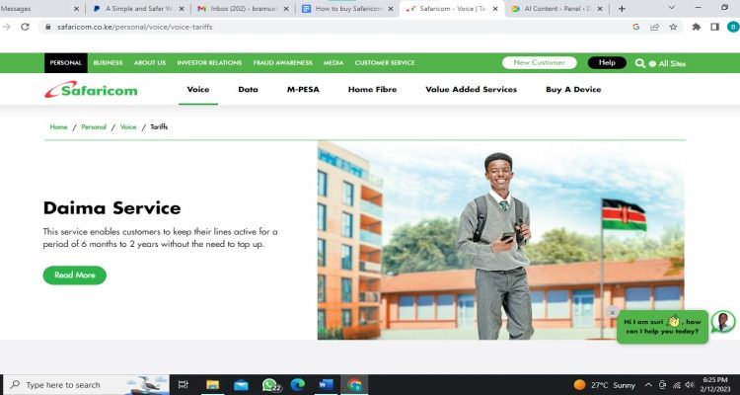Open the Home Fibre navigation menu
The width and height of the screenshot is (740, 395).
click(372, 89)
